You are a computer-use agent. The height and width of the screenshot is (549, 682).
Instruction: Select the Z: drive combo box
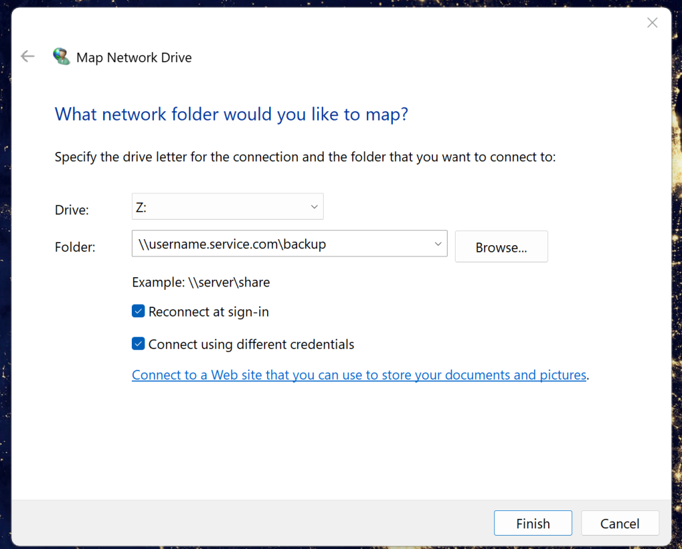[x=227, y=207]
